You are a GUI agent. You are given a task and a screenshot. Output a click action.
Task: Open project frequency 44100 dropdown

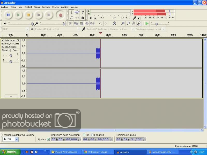click(x=17, y=139)
